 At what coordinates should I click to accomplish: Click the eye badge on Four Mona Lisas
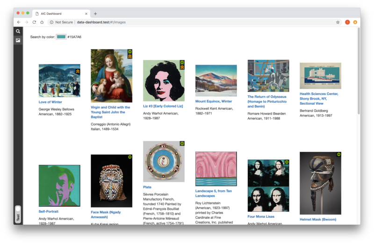287,162
